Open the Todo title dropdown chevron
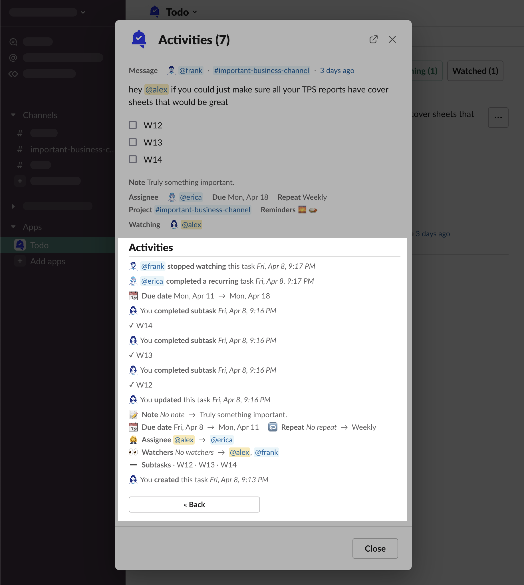Screen dimensions: 524x585 point(195,12)
